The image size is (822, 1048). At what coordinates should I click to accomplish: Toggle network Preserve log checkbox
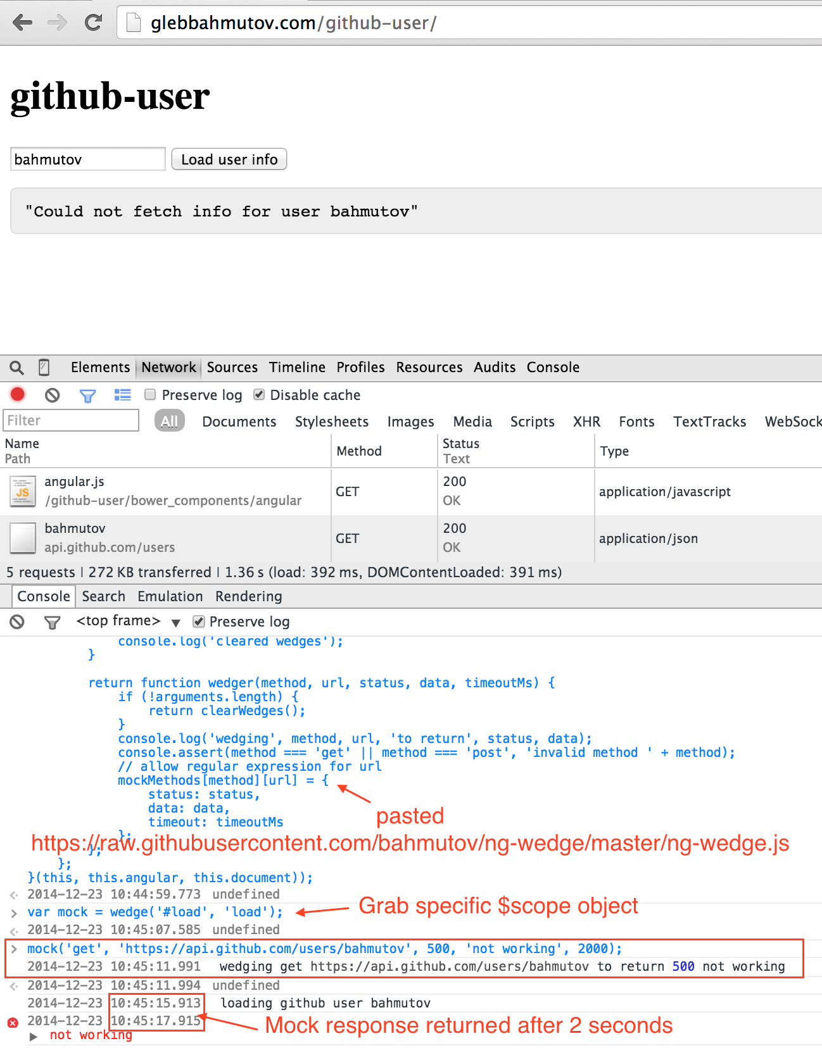pyautogui.click(x=150, y=395)
